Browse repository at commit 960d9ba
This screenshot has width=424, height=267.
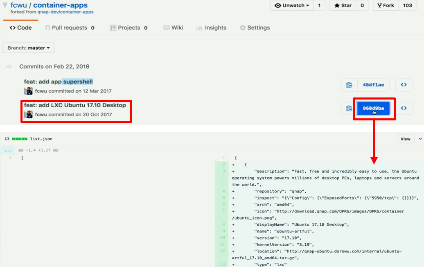point(404,108)
